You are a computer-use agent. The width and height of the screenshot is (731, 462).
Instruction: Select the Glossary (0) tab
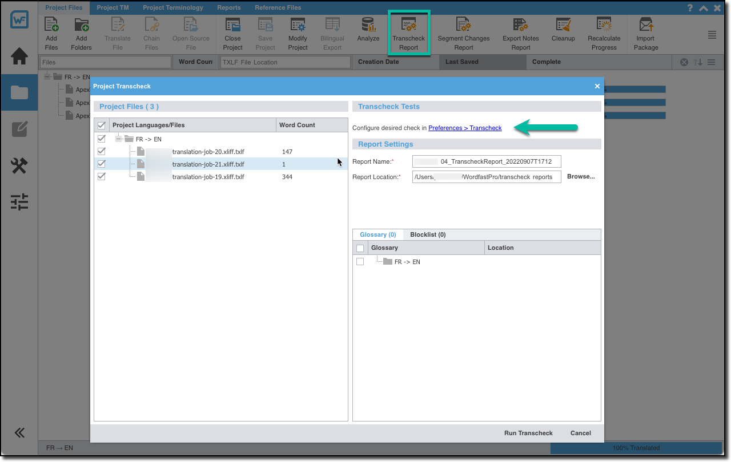point(378,234)
